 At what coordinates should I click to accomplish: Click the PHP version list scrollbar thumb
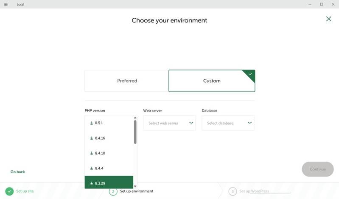[x=135, y=132]
